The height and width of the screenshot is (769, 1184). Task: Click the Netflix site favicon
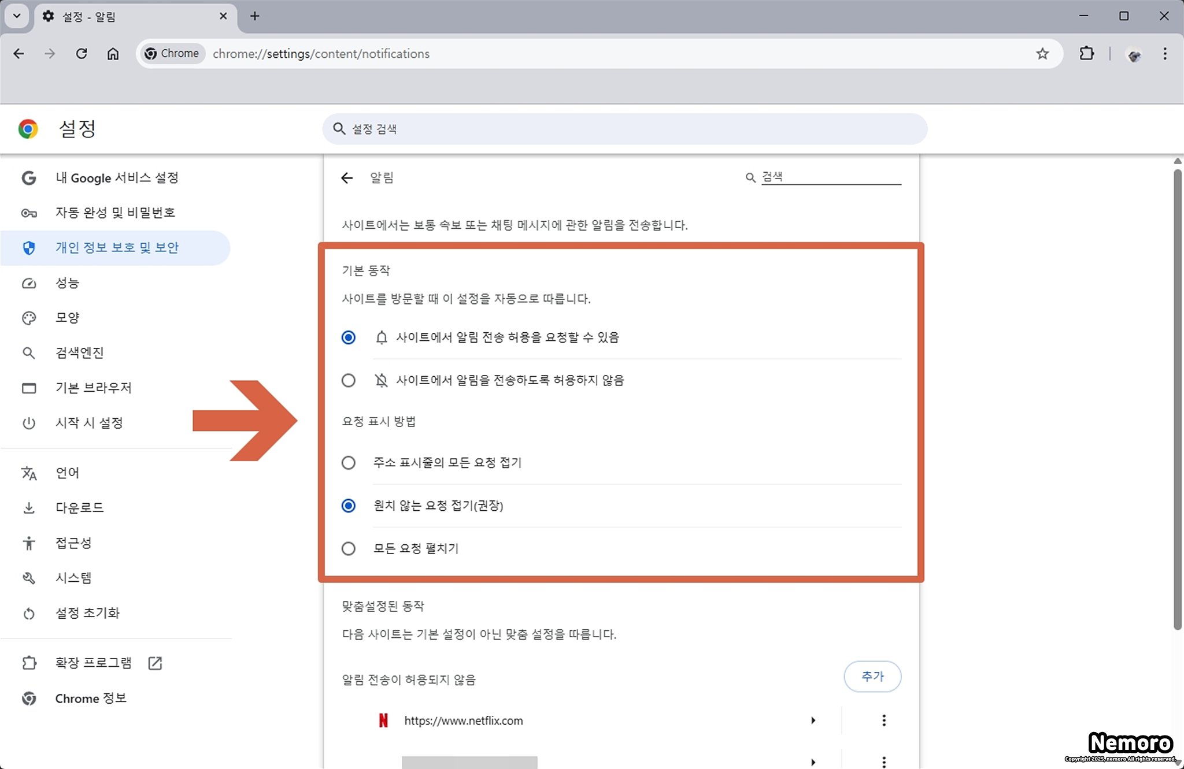383,720
